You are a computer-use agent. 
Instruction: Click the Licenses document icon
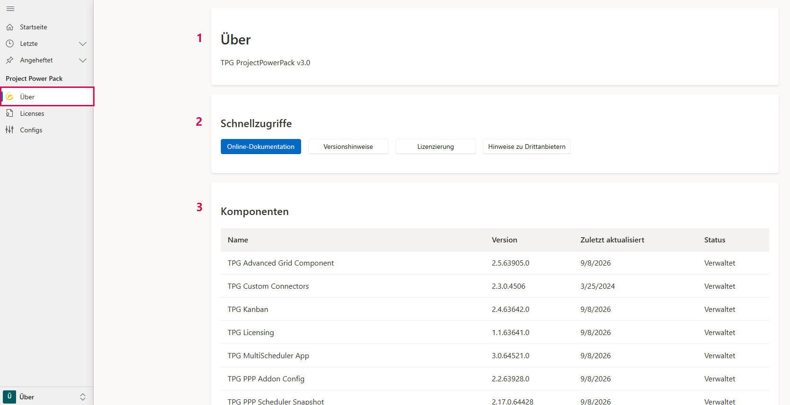(10, 113)
